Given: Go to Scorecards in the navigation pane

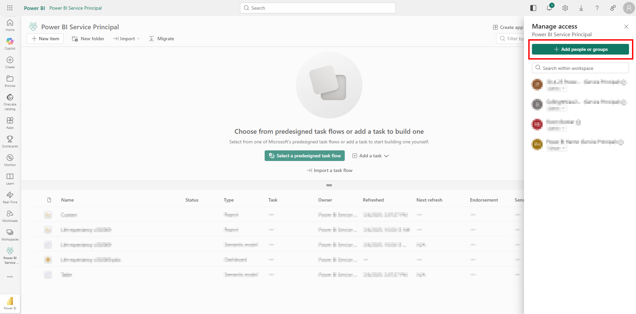Looking at the screenshot, I should click(10, 141).
